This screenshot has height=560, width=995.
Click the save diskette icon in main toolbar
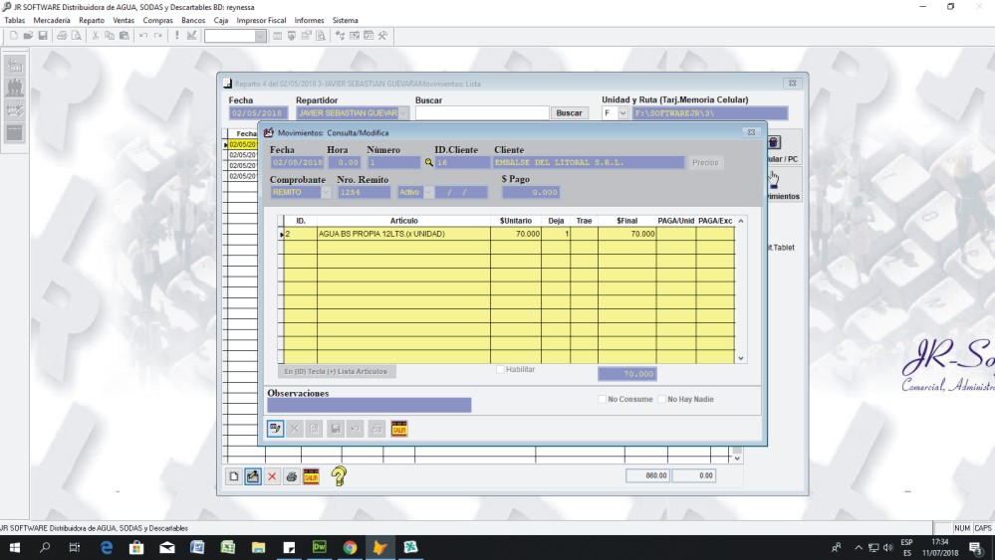[43, 36]
